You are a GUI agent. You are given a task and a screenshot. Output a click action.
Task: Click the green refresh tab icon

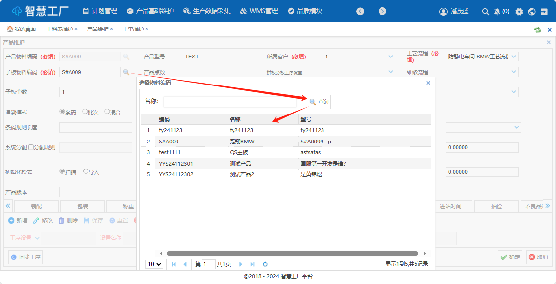[538, 29]
